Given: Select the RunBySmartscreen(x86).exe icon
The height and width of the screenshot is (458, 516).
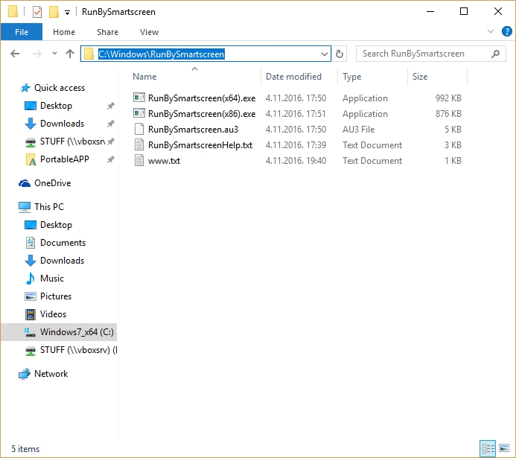Looking at the screenshot, I should pyautogui.click(x=139, y=113).
